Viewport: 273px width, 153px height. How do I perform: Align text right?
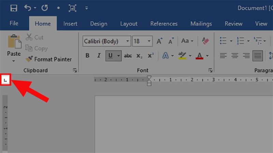[x=246, y=55]
